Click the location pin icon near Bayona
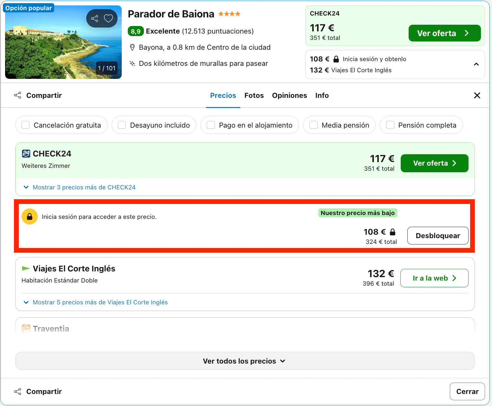This screenshot has height=406, width=492. point(133,48)
